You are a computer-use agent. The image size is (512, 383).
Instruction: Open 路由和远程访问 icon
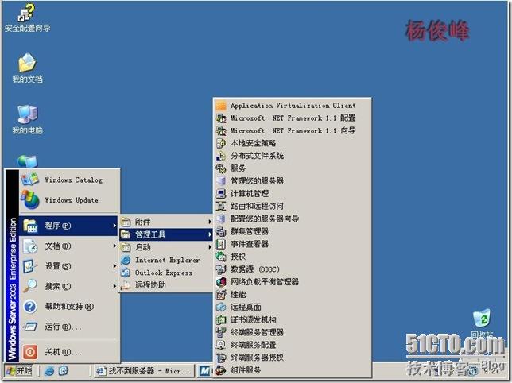click(x=221, y=206)
